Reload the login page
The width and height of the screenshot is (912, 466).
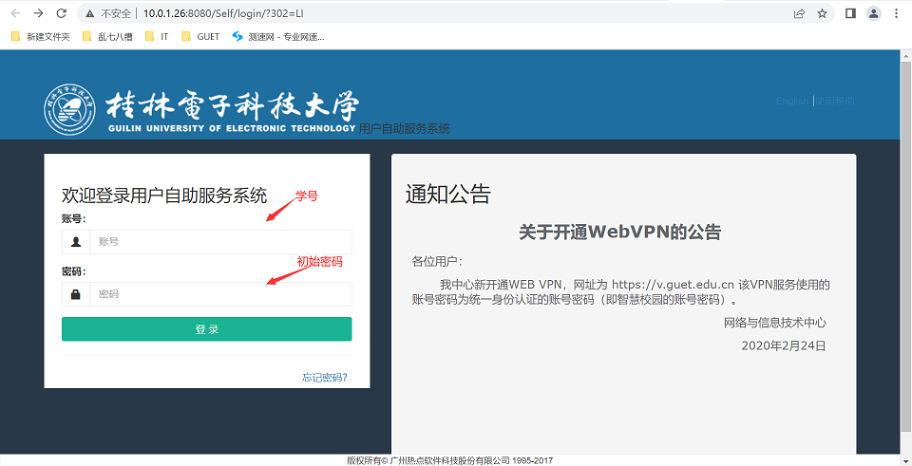(x=62, y=14)
